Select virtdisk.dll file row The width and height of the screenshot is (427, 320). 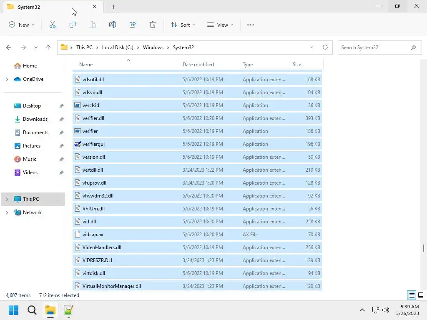197,273
